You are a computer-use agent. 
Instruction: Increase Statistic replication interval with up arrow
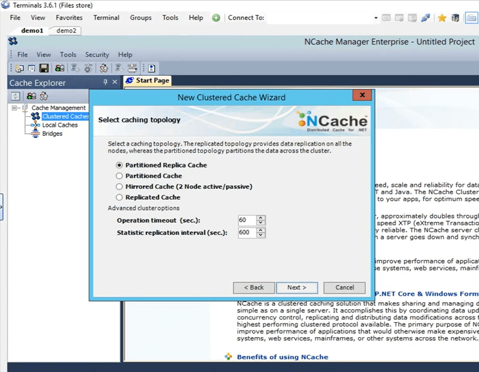pos(261,230)
